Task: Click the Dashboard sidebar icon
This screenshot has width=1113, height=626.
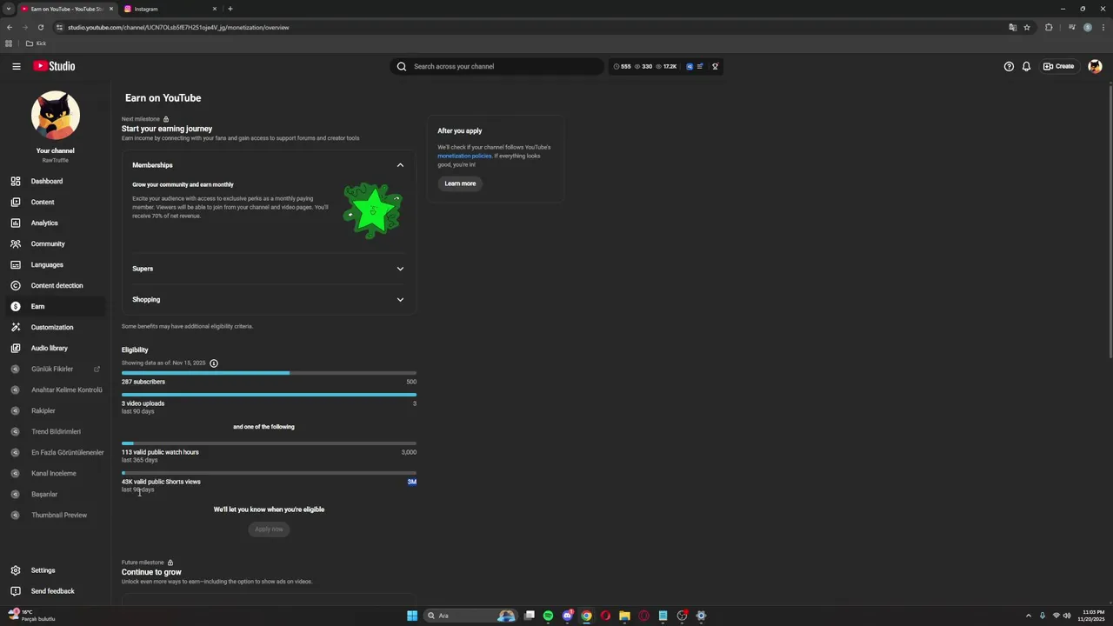Action: 16,181
